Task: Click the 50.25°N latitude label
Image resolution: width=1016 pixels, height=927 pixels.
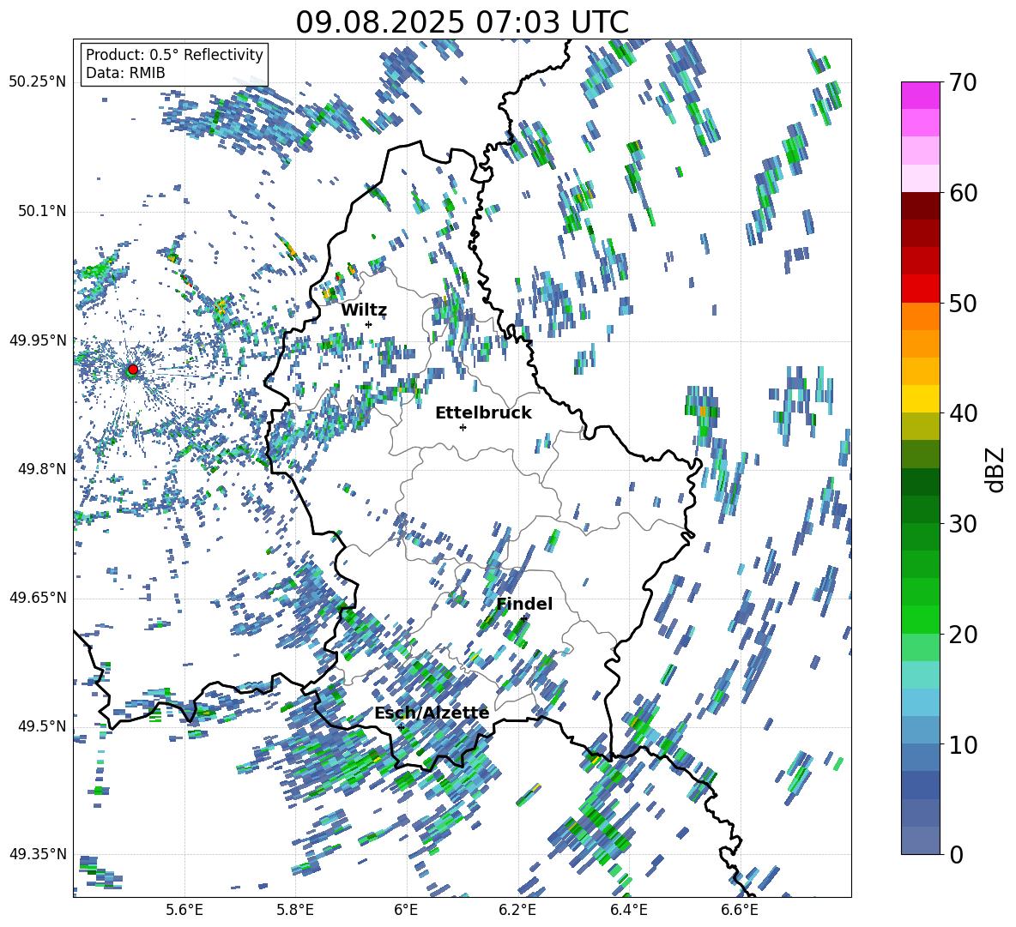Action: [37, 82]
